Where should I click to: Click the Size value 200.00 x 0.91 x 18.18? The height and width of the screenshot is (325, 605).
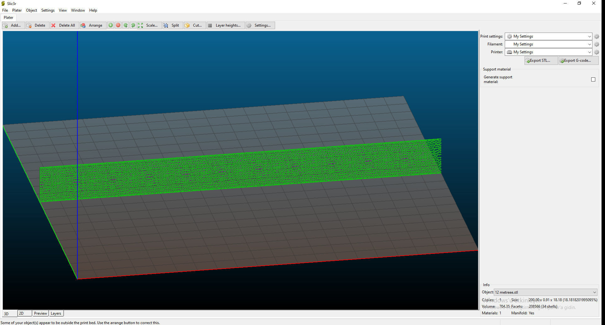pos(563,300)
